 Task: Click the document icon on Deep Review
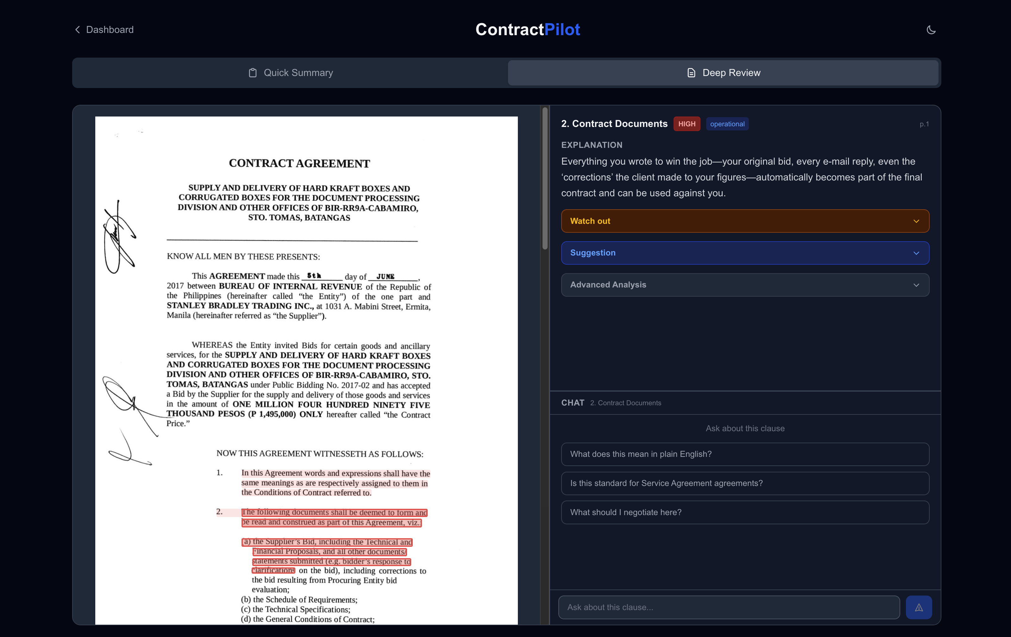click(691, 73)
